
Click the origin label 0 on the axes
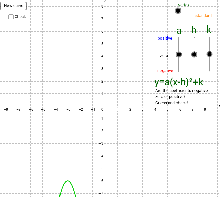click(102, 109)
